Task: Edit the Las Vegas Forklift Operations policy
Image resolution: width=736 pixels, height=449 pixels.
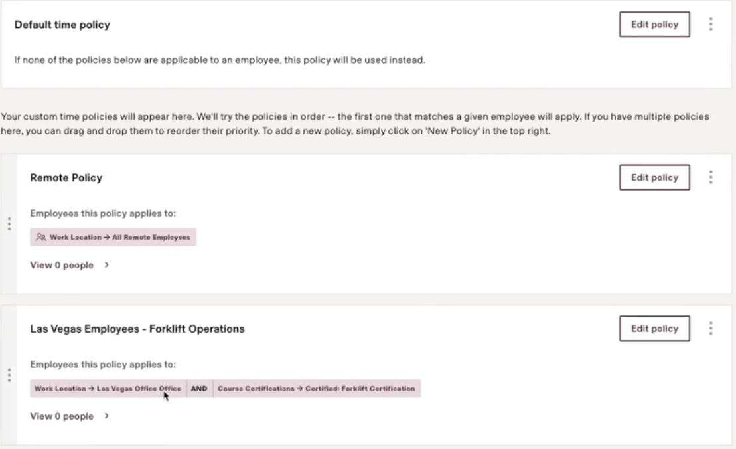Action: click(x=654, y=329)
